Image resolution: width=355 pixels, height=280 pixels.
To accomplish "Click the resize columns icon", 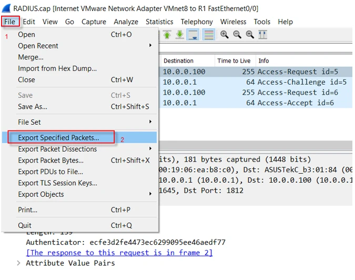I will click(262, 35).
